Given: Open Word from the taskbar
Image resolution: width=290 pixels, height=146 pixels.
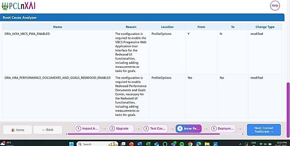Looking at the screenshot, I should (x=140, y=144).
